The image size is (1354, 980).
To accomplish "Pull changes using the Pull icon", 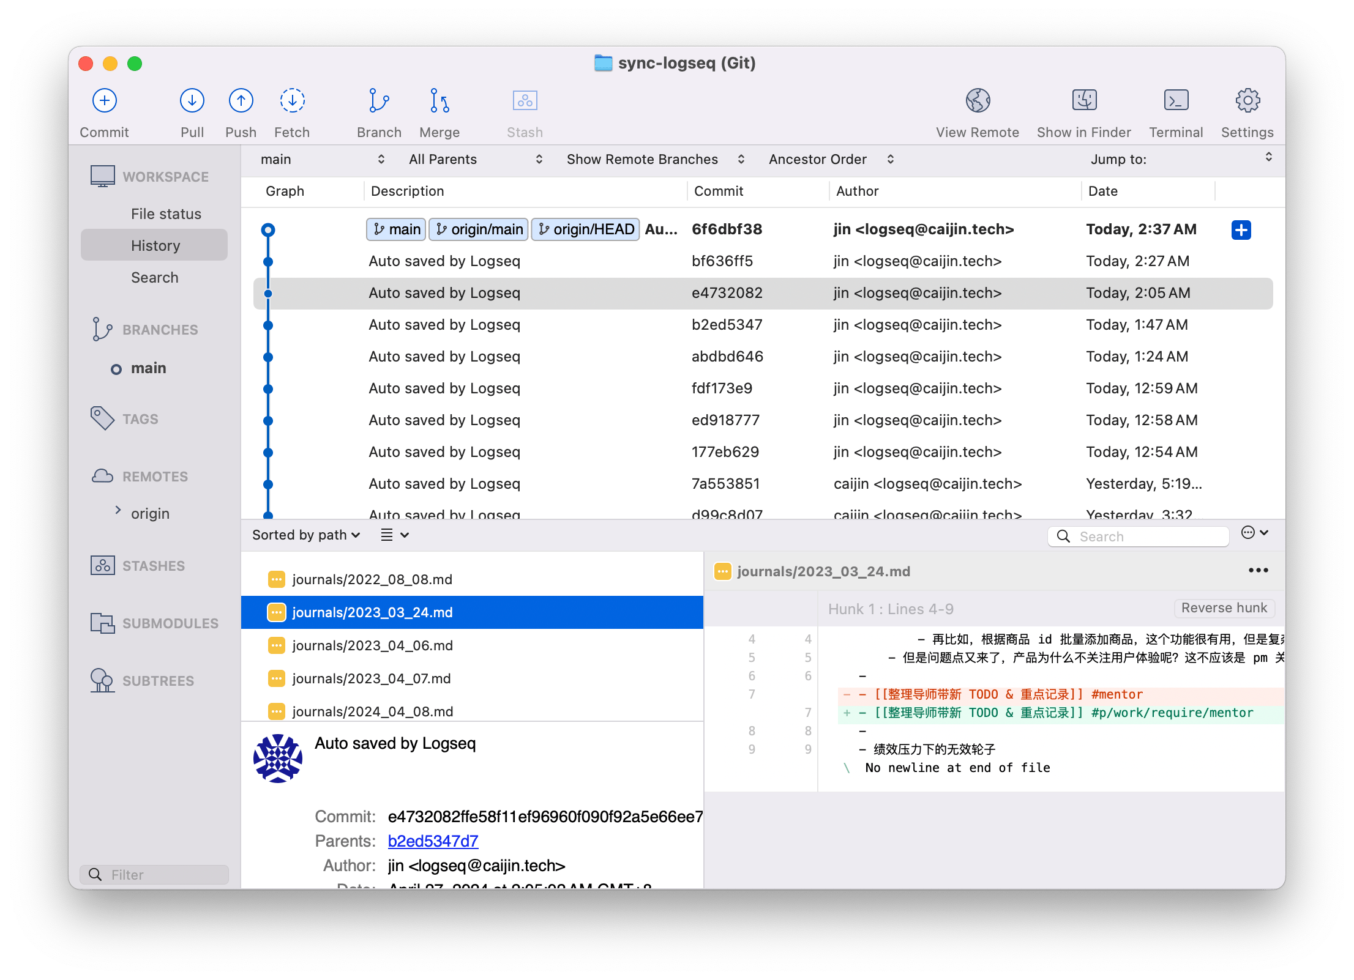I will 192,101.
